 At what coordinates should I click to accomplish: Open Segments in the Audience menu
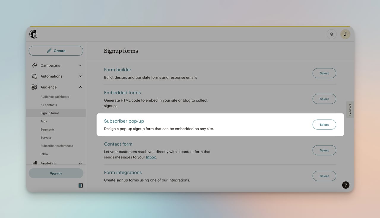pyautogui.click(x=47, y=129)
